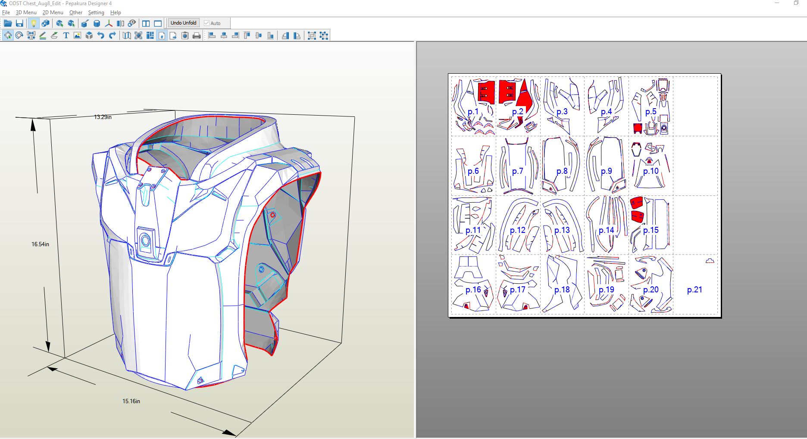
Task: Select the Edge Color pencil tool
Action: click(x=43, y=35)
